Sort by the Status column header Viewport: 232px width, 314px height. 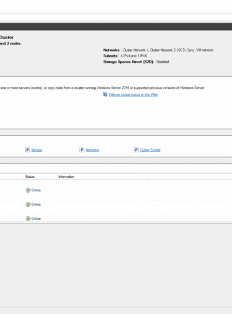click(40, 176)
